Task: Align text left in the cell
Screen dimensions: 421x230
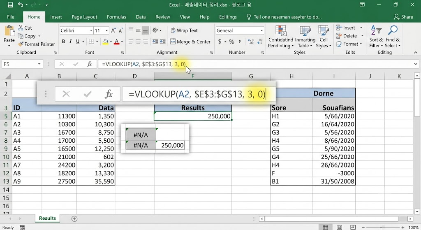Action: point(131,42)
